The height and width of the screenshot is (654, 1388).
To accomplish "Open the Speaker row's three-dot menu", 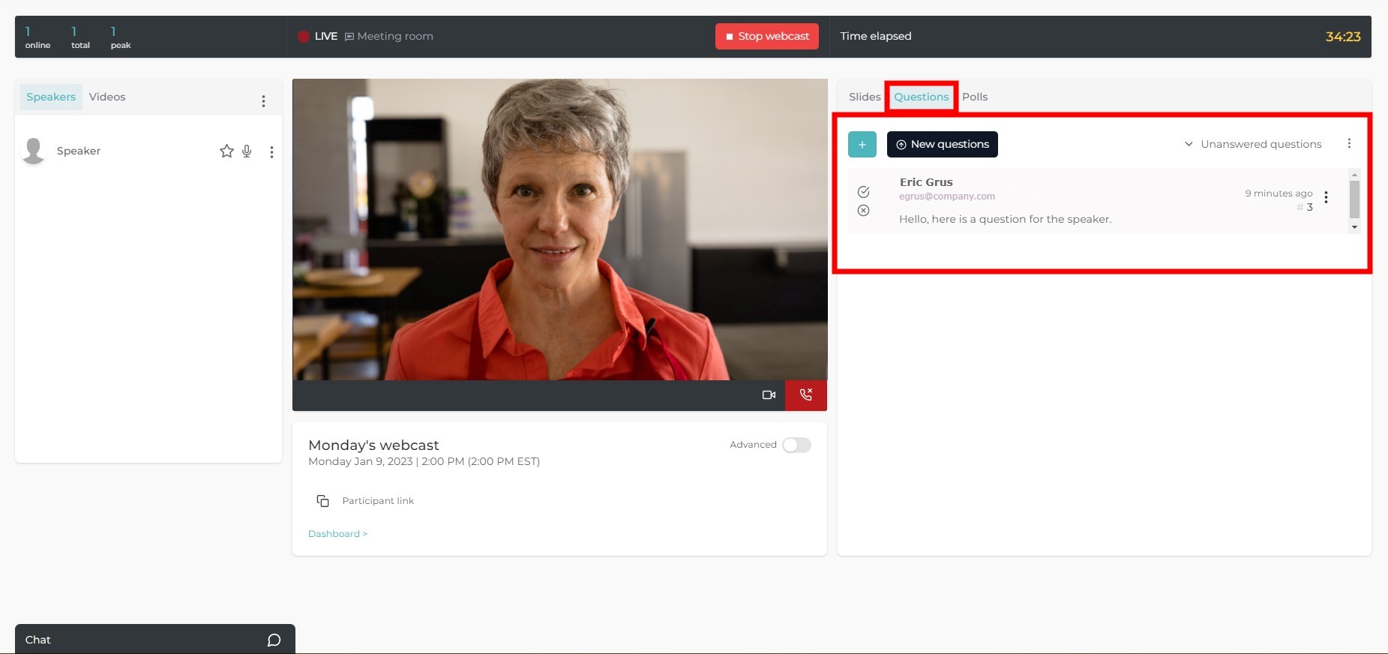I will pos(271,152).
